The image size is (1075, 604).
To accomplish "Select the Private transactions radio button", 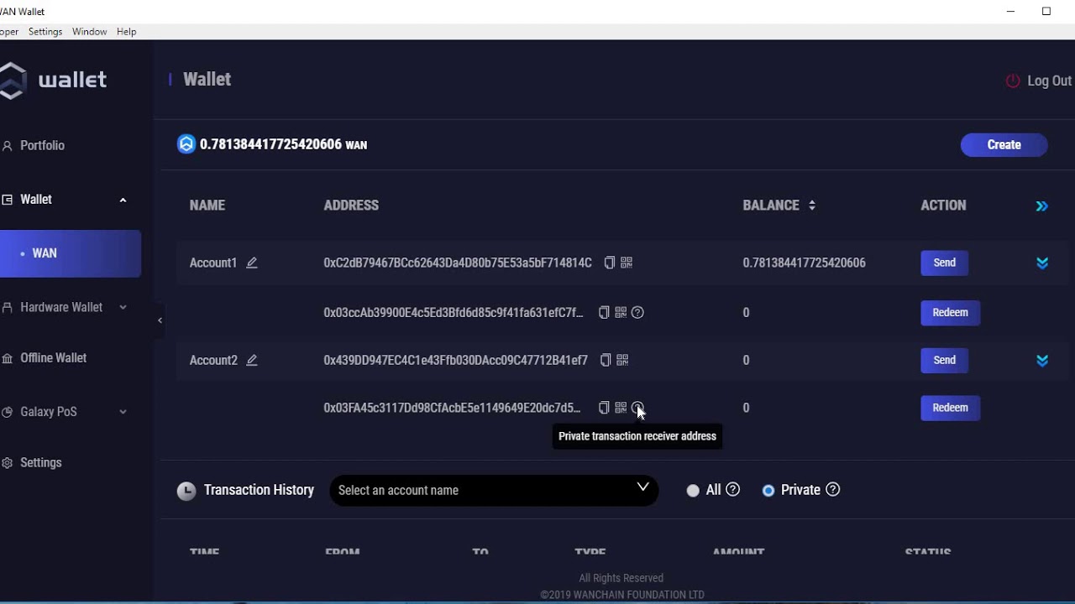I will click(768, 491).
